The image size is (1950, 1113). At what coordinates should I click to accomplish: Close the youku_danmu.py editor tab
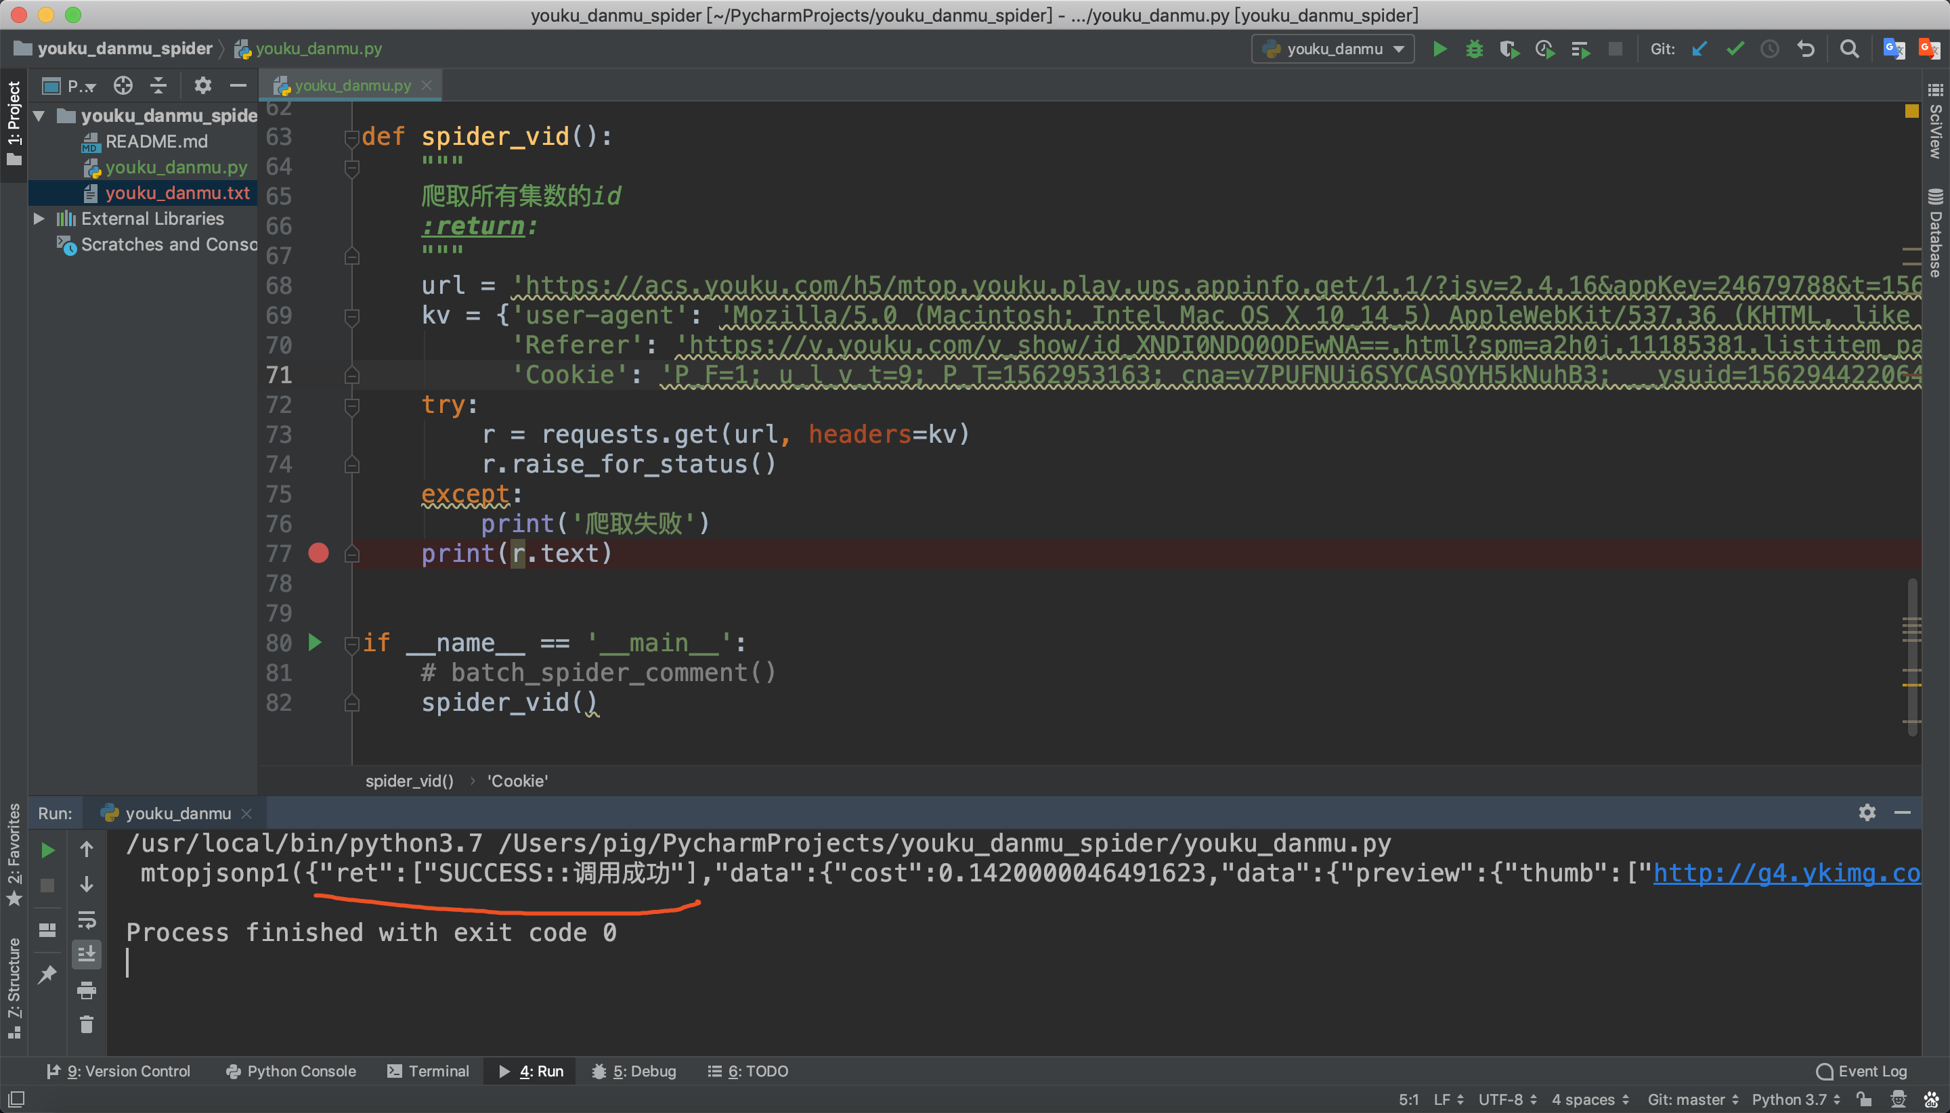click(x=427, y=85)
